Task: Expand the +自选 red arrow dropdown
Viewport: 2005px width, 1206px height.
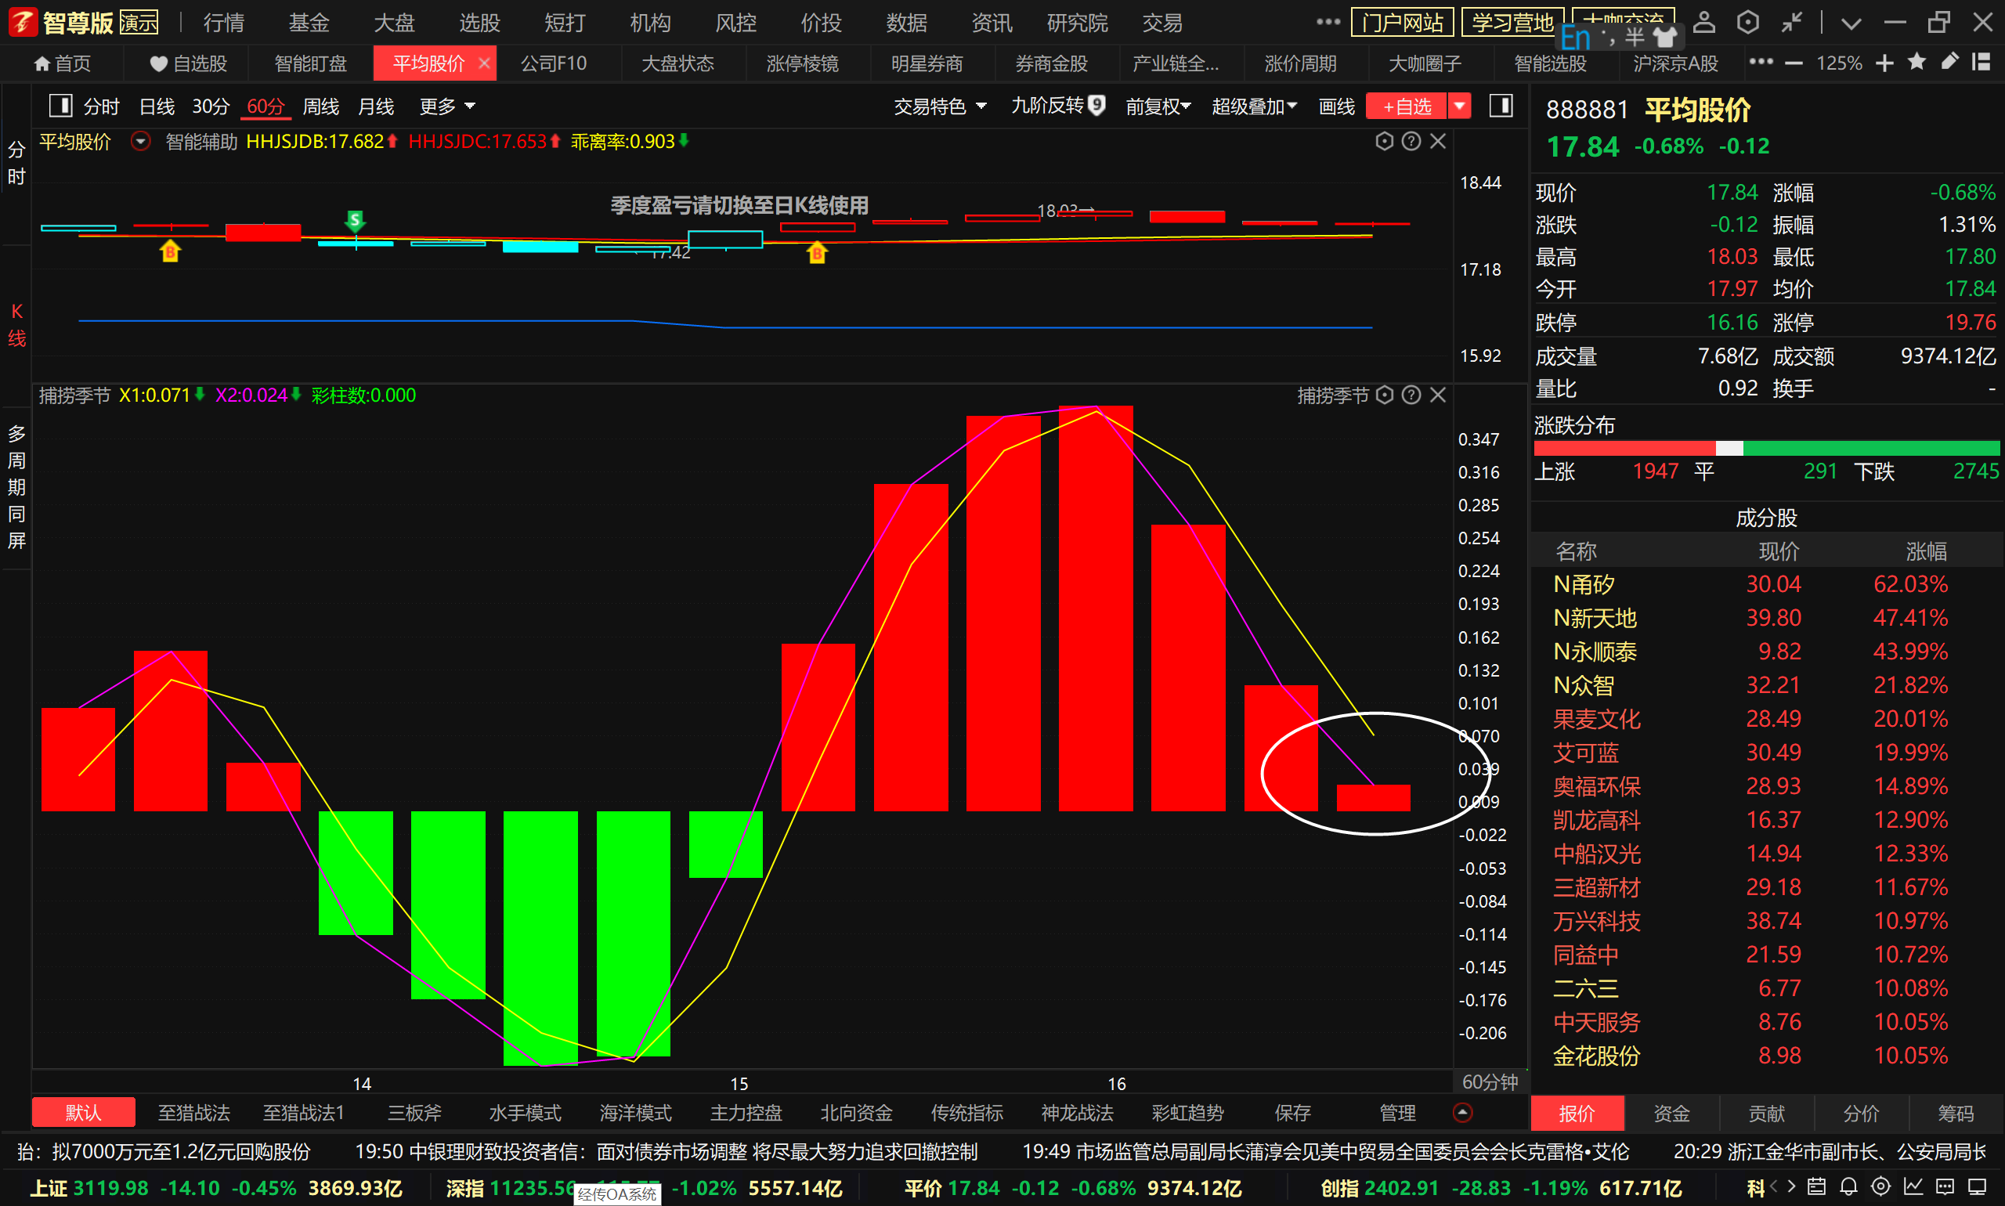Action: [x=1460, y=106]
